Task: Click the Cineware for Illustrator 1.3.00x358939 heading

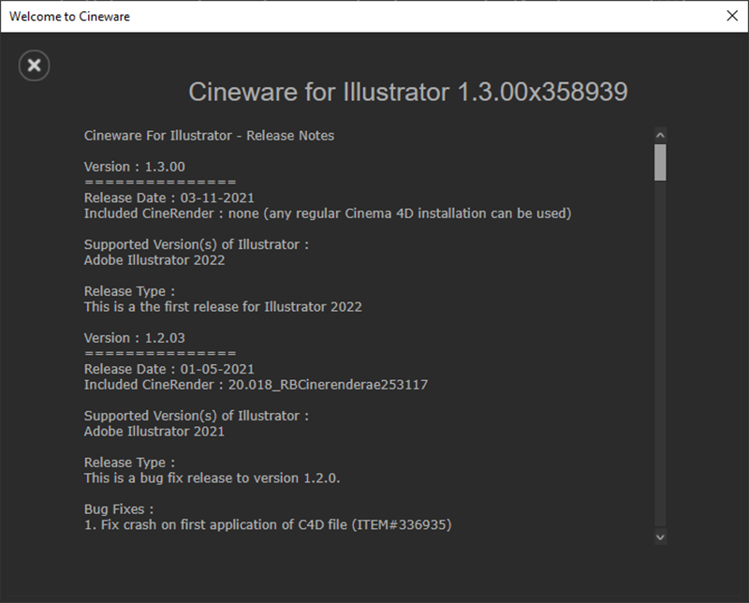Action: tap(408, 92)
